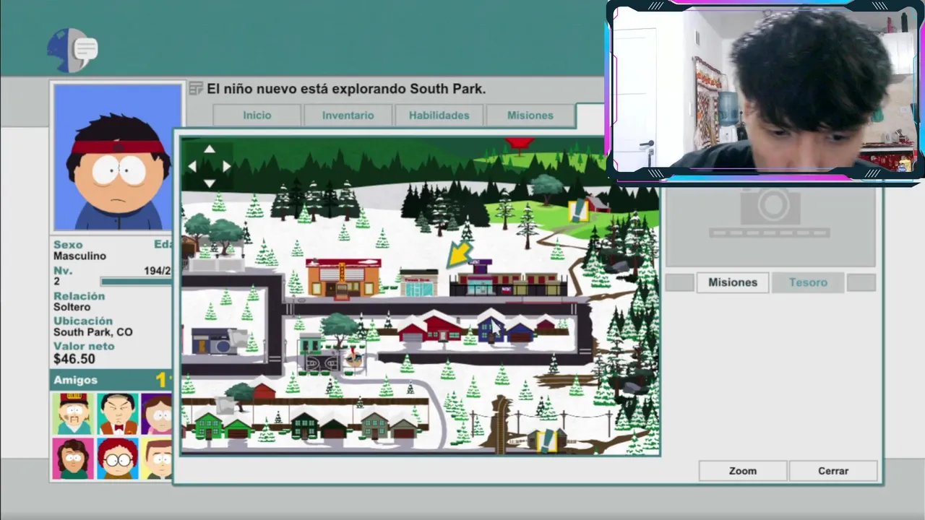925x520 pixels.
Task: Open friend with red hair and glasses
Action: (117, 459)
